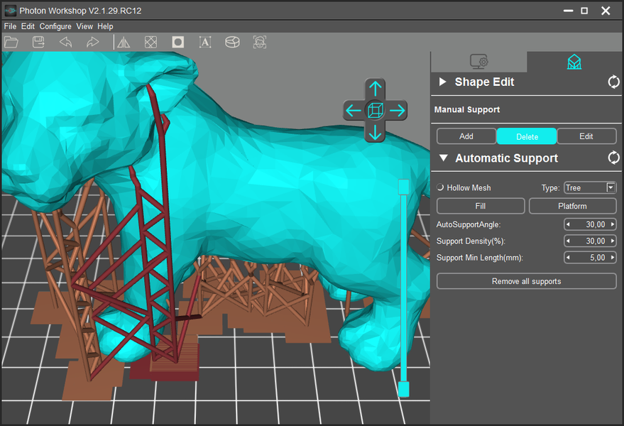Click the Manual Support heading
The height and width of the screenshot is (426, 624).
pyautogui.click(x=467, y=109)
